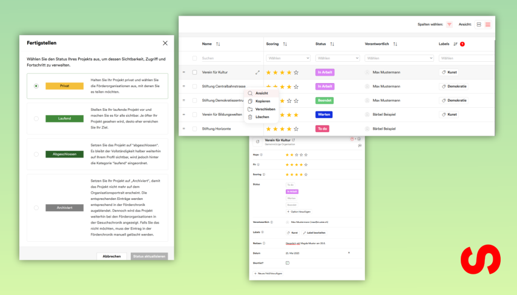
Task: Click the Abbrechen button
Action: [111, 256]
